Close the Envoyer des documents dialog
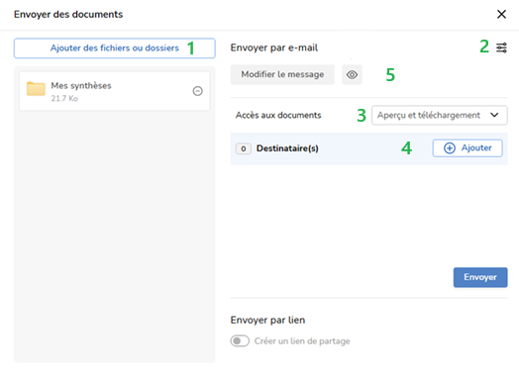Screen dimensions: 519x376 (x=501, y=14)
